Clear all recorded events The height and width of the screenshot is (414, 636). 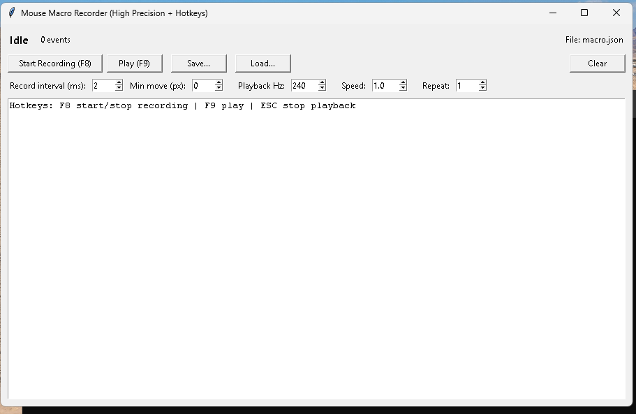pyautogui.click(x=597, y=63)
